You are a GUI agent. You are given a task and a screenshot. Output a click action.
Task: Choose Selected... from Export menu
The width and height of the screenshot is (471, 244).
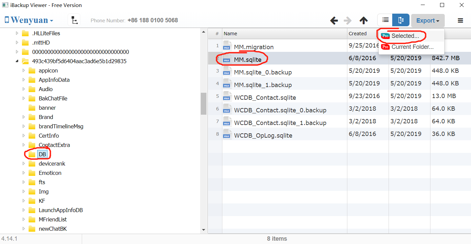click(411, 36)
